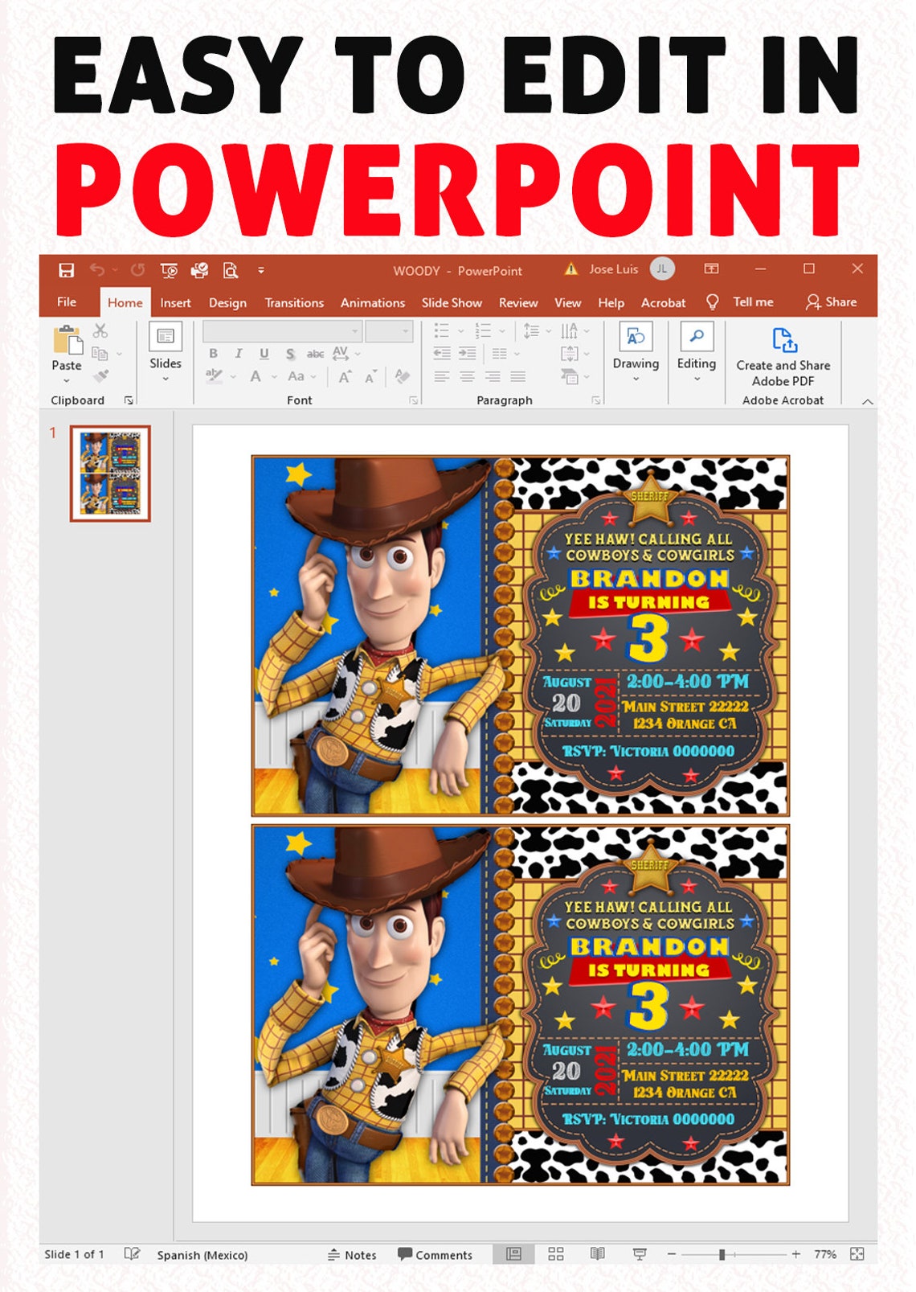Open the File menu

67,301
